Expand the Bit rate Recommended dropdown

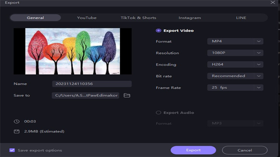click(x=235, y=76)
